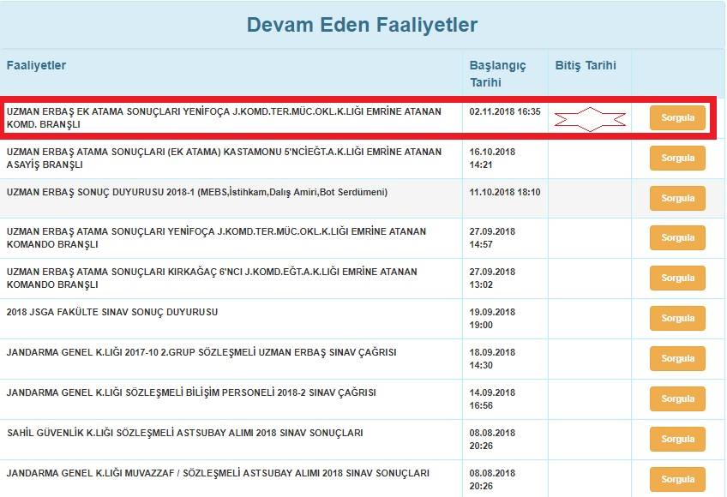Image resolution: width=727 pixels, height=497 pixels.
Task: Click the 16.10.2018 14:21 start date cell
Action: click(x=492, y=158)
